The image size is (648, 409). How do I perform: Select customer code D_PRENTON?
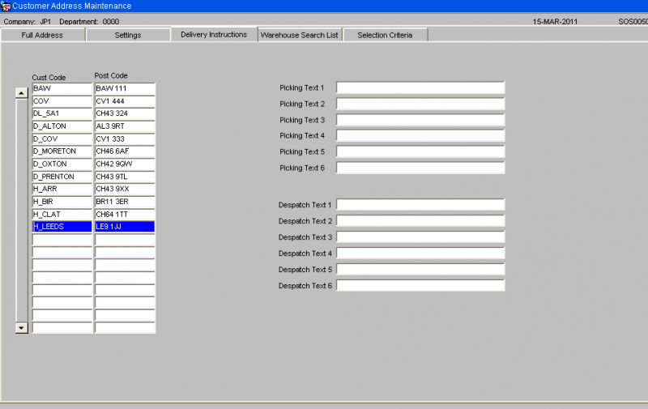[x=62, y=177]
